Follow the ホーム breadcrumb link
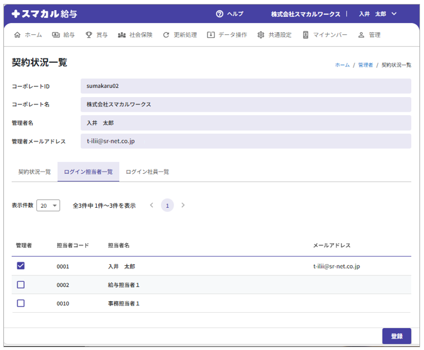Image resolution: width=424 pixels, height=350 pixels. coord(342,65)
